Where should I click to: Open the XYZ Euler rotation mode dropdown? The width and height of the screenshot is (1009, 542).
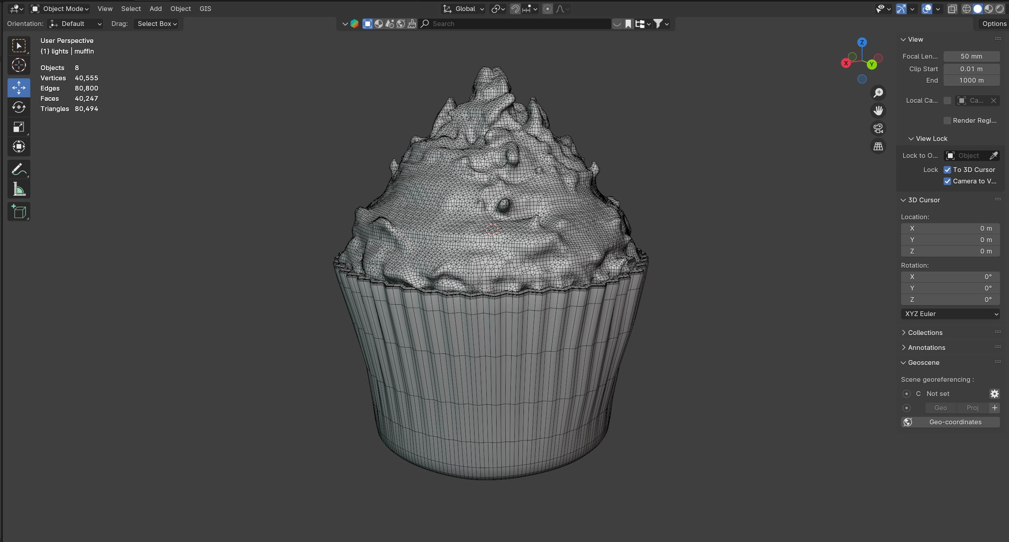click(950, 314)
